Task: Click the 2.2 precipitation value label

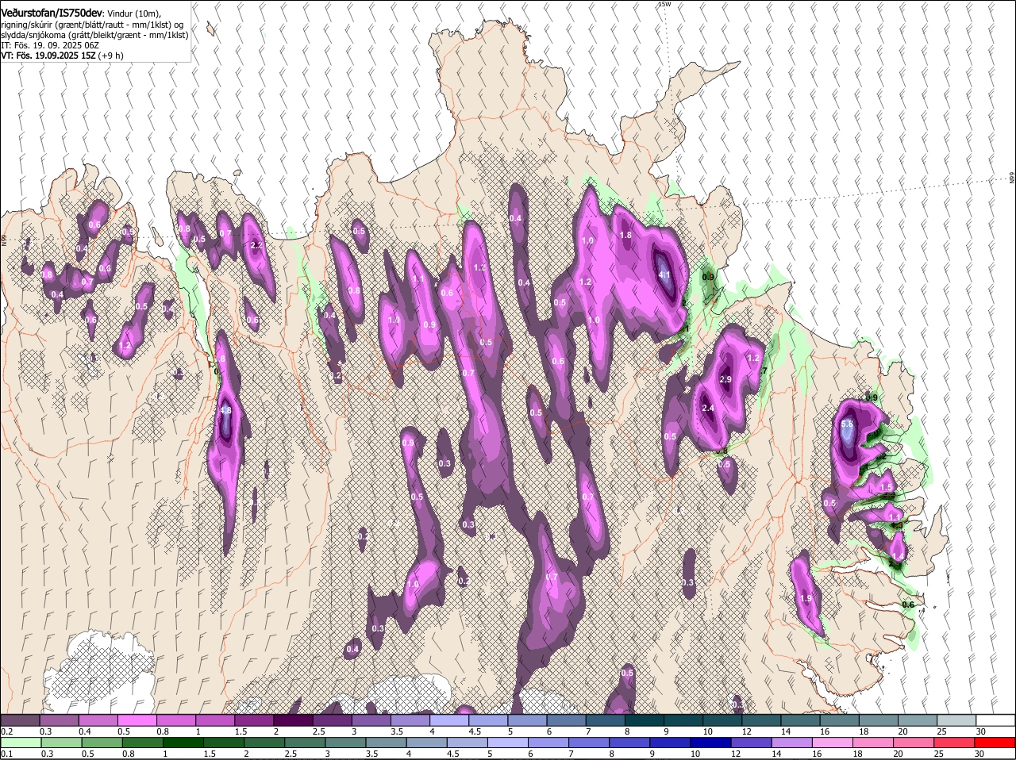Action: 256,245
